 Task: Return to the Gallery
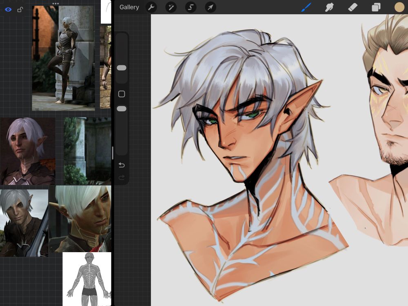click(129, 7)
